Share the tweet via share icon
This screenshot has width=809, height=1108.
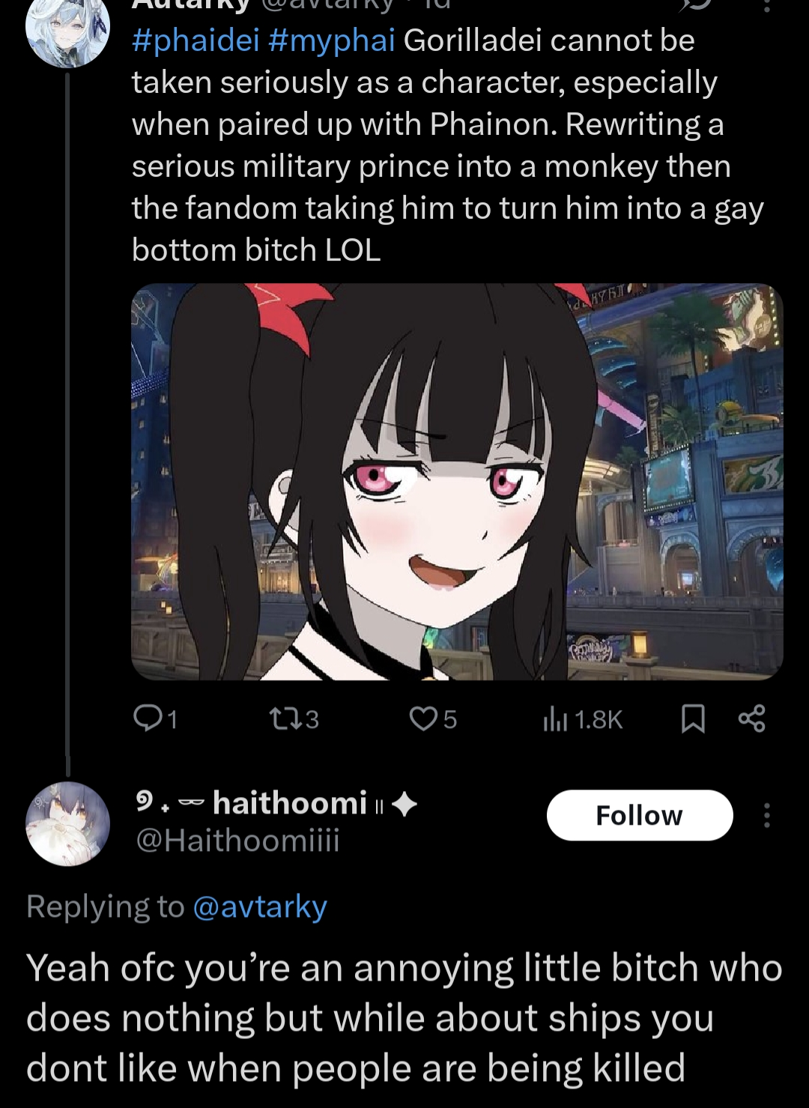[751, 718]
